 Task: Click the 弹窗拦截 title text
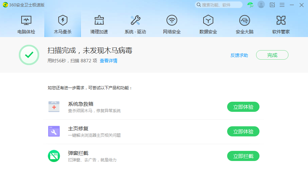78,153
